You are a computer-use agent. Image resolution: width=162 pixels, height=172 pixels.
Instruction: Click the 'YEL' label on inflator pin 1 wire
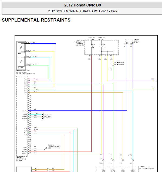point(34,50)
